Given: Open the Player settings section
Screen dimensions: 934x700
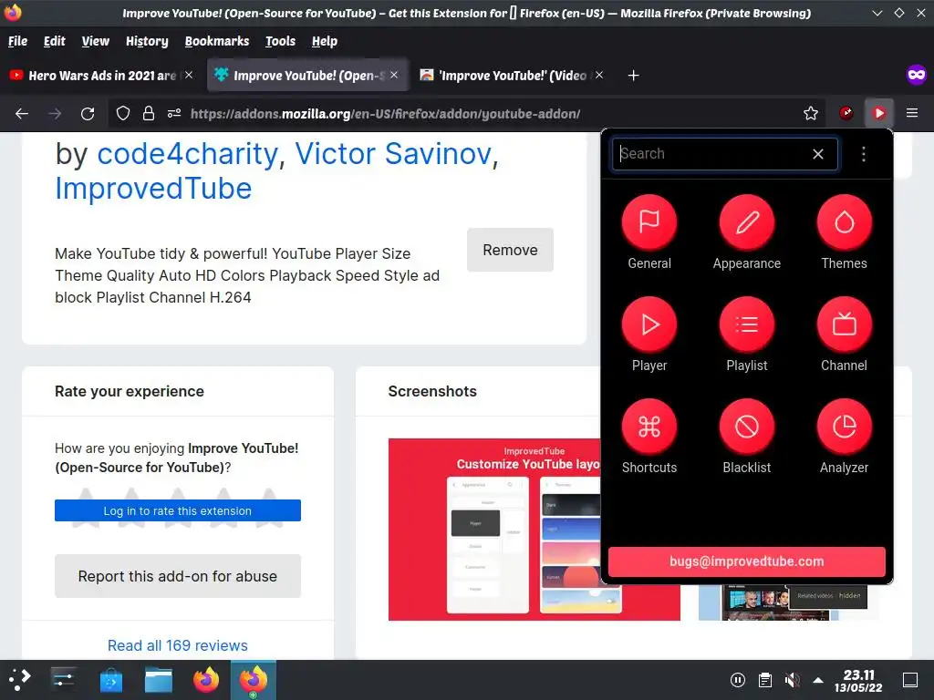Looking at the screenshot, I should click(x=649, y=335).
